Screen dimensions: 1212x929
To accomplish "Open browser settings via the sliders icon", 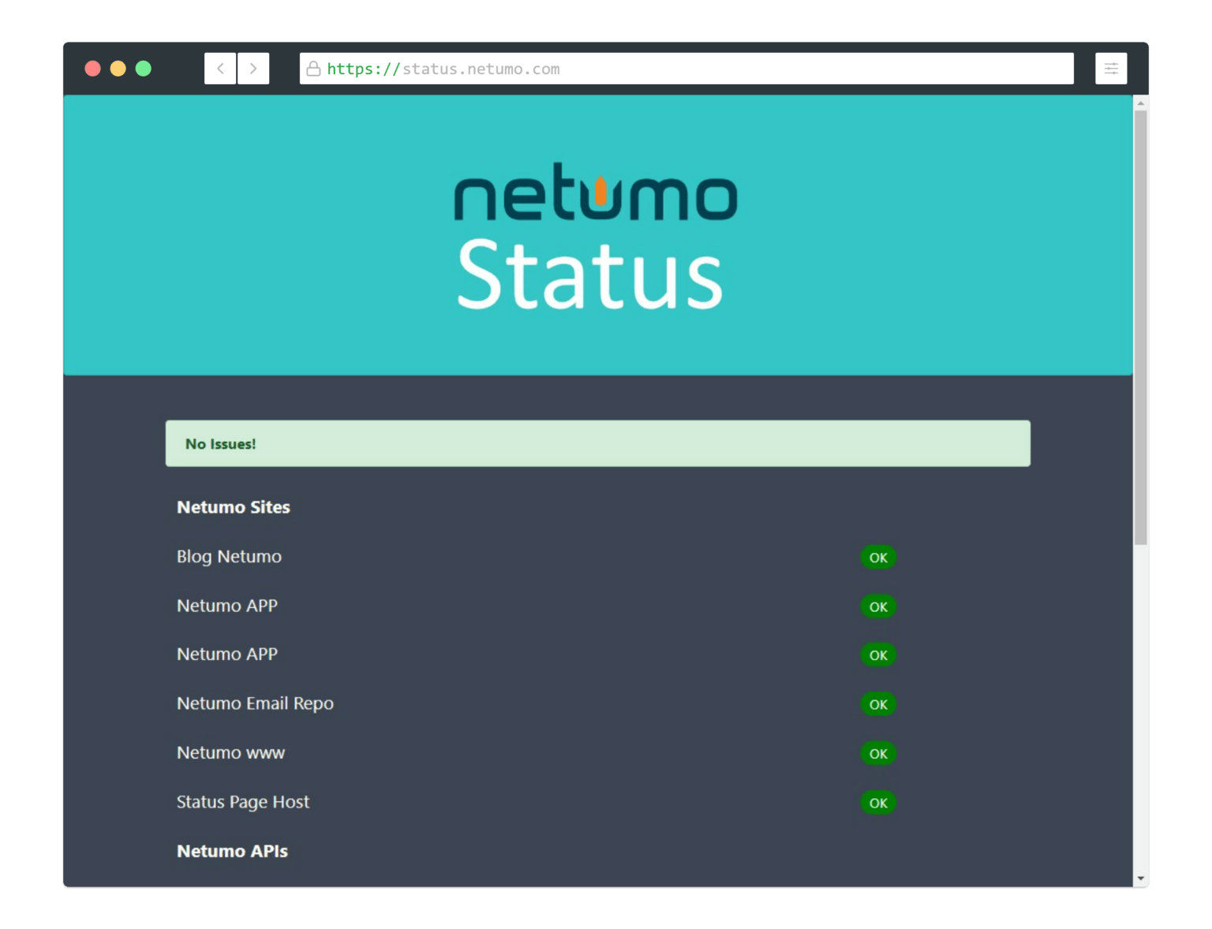I will point(1111,69).
